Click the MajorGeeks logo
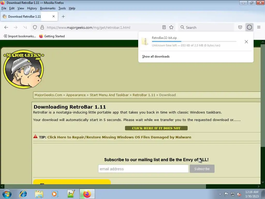This screenshot has height=199, width=265. coord(24,69)
